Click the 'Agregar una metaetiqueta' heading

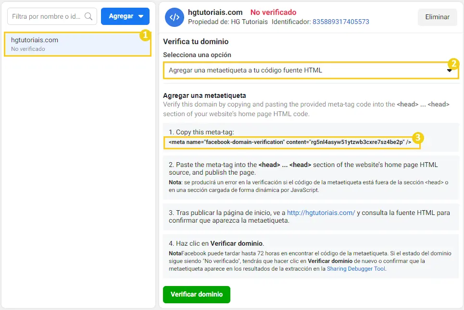pyautogui.click(x=204, y=95)
